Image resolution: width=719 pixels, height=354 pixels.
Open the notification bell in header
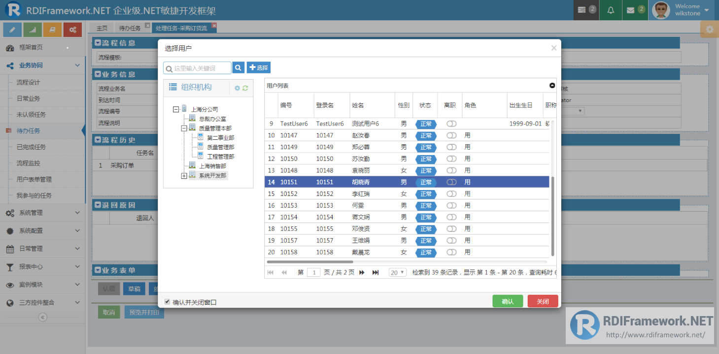click(611, 10)
